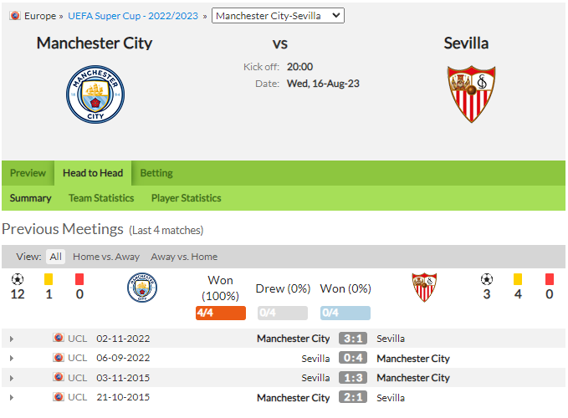Click the large Manchester City crest logo

point(95,94)
